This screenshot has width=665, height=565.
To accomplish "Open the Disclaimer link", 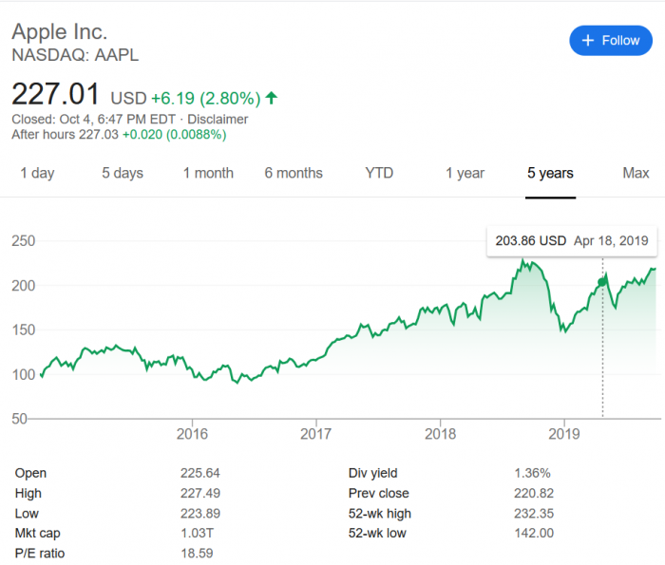I will click(x=218, y=120).
